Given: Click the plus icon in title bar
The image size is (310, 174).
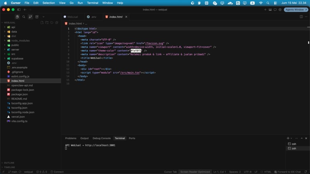Looking at the screenshot, I should [265, 10].
